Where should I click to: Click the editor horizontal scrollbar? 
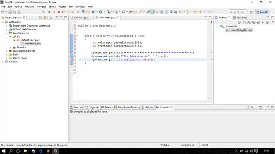coord(142,101)
